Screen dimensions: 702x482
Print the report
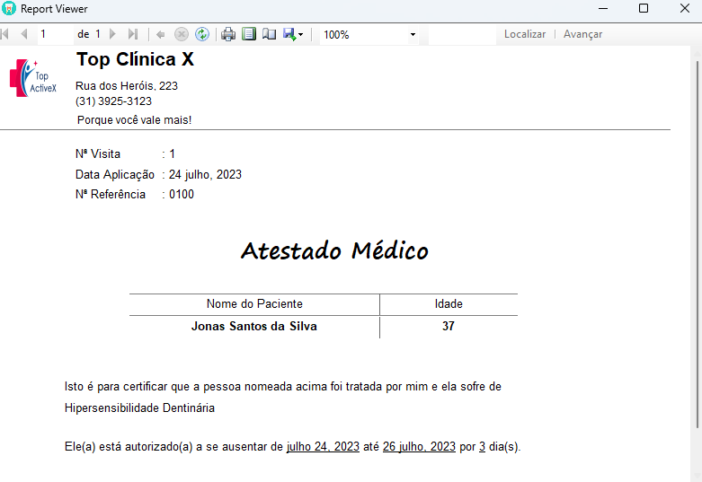pos(228,34)
